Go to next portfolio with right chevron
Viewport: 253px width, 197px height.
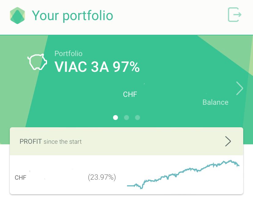point(240,88)
